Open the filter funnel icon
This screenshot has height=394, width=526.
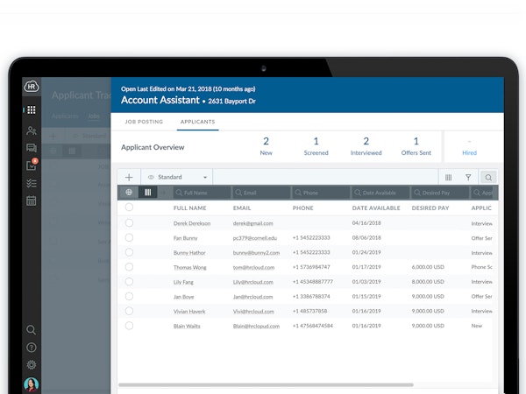(468, 177)
